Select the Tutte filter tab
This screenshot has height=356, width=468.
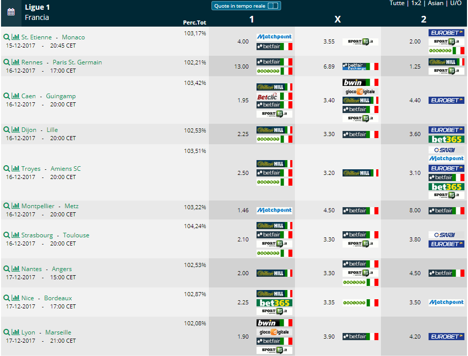[397, 3]
